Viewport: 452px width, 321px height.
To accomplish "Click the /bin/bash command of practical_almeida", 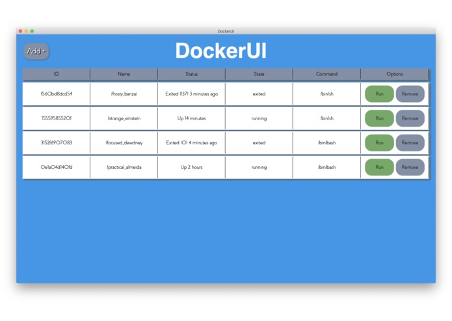I will point(326,167).
